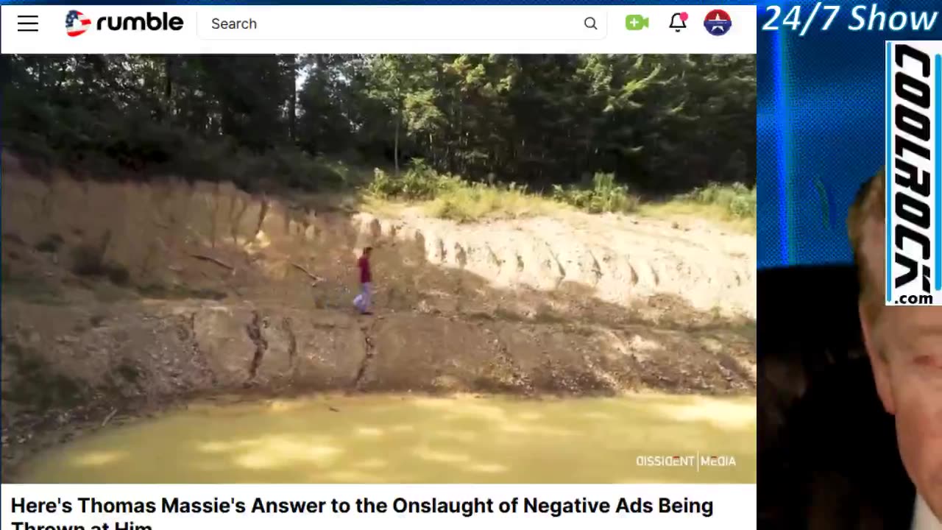The image size is (942, 530).
Task: Click the Dissident Media watermark
Action: tap(686, 461)
